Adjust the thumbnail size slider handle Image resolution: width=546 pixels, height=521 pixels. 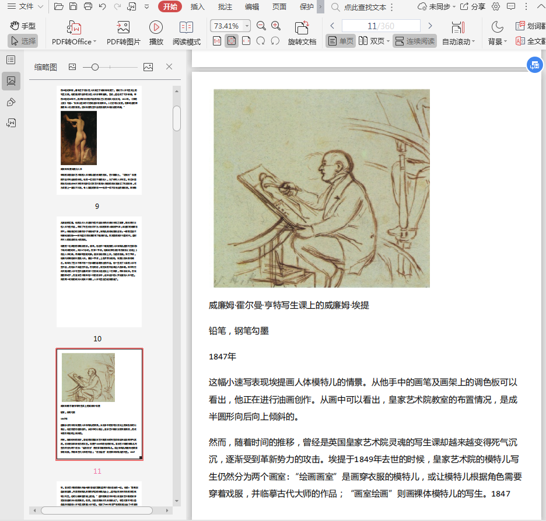pyautogui.click(x=94, y=67)
